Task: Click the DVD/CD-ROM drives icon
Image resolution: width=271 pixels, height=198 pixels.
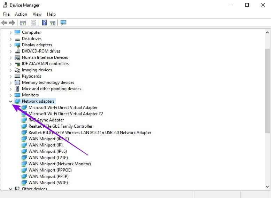Action: pos(17,51)
